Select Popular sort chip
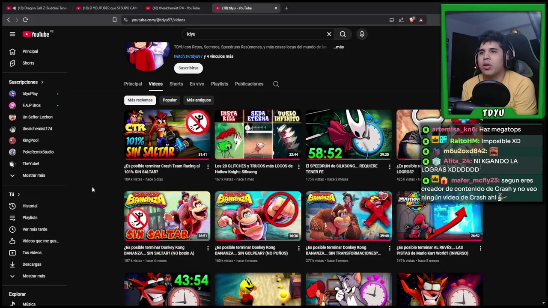 170,100
